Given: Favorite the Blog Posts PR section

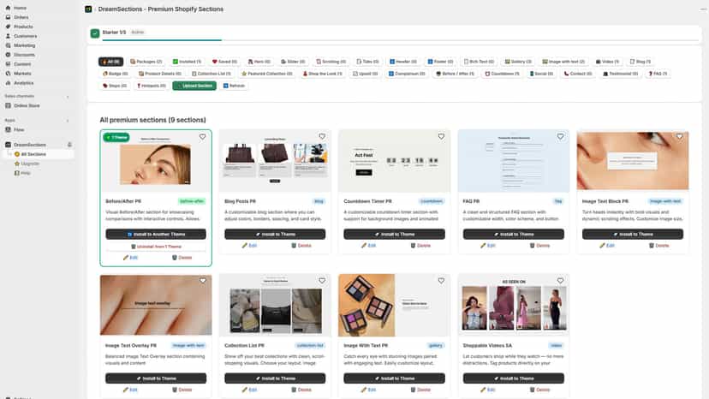Looking at the screenshot, I should point(322,137).
